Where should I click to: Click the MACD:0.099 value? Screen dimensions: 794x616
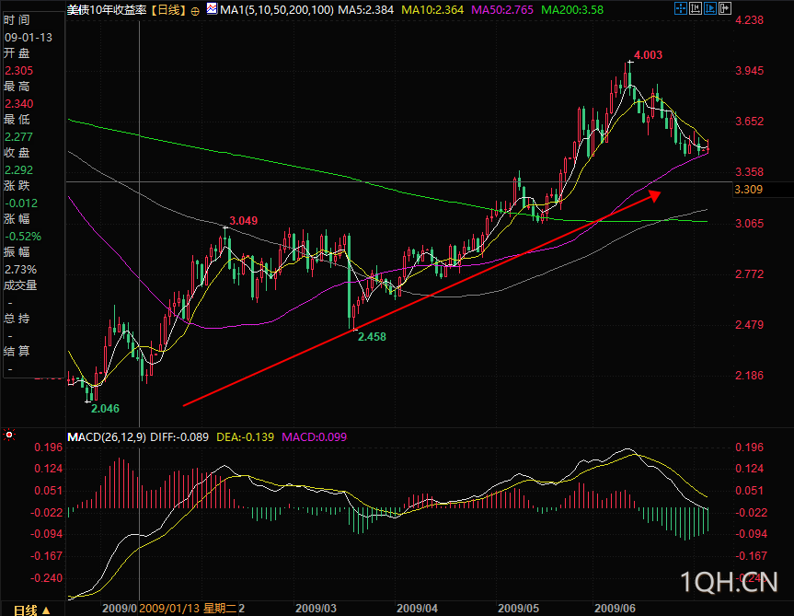[x=314, y=437]
